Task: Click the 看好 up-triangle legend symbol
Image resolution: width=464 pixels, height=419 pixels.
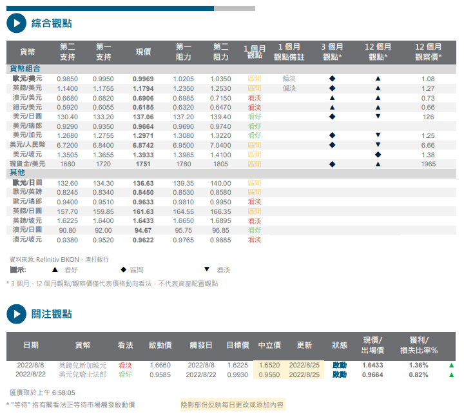Action: [x=55, y=270]
